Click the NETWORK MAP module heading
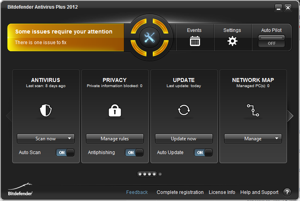Viewport: 300px width, 201px height. (253, 80)
